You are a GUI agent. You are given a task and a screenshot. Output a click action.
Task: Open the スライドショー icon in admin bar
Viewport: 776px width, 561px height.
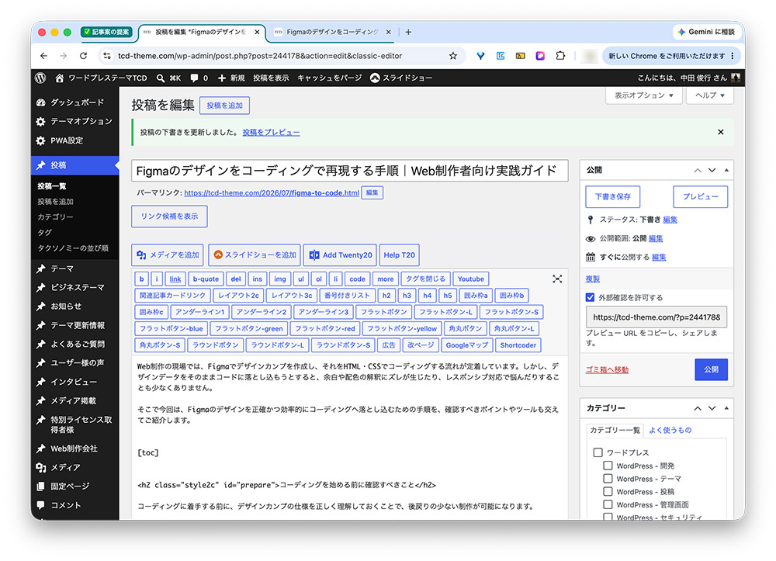(x=375, y=78)
